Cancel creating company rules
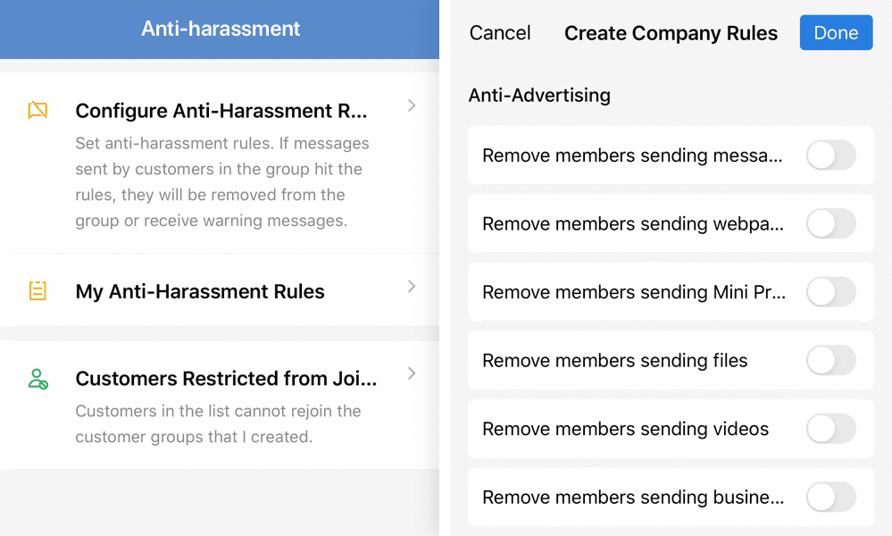Image resolution: width=892 pixels, height=536 pixels. point(500,33)
